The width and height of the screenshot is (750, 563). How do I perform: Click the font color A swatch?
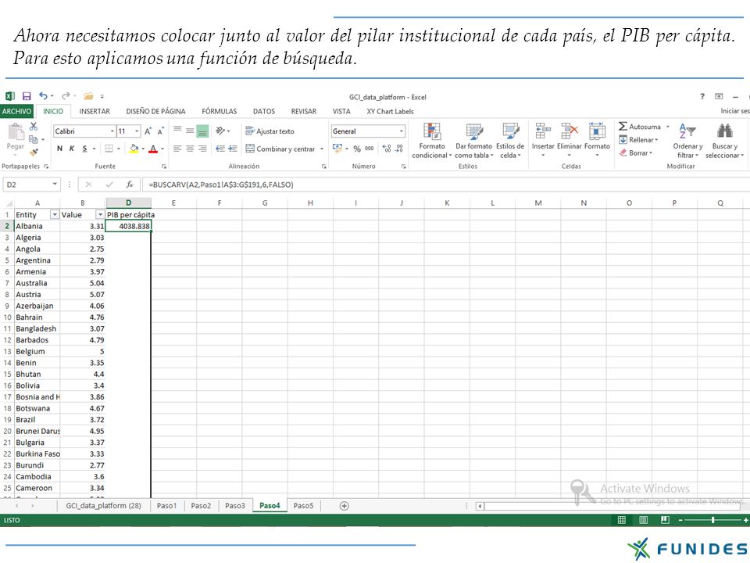153,149
